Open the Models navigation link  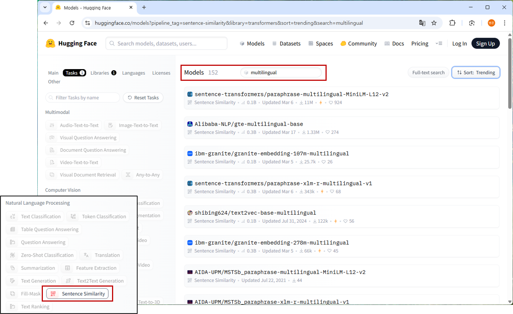click(252, 43)
